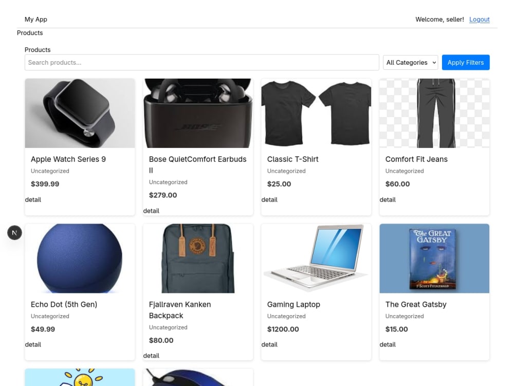
Task: Click the Echo Dot (5th Gen) title
Action: (64, 304)
